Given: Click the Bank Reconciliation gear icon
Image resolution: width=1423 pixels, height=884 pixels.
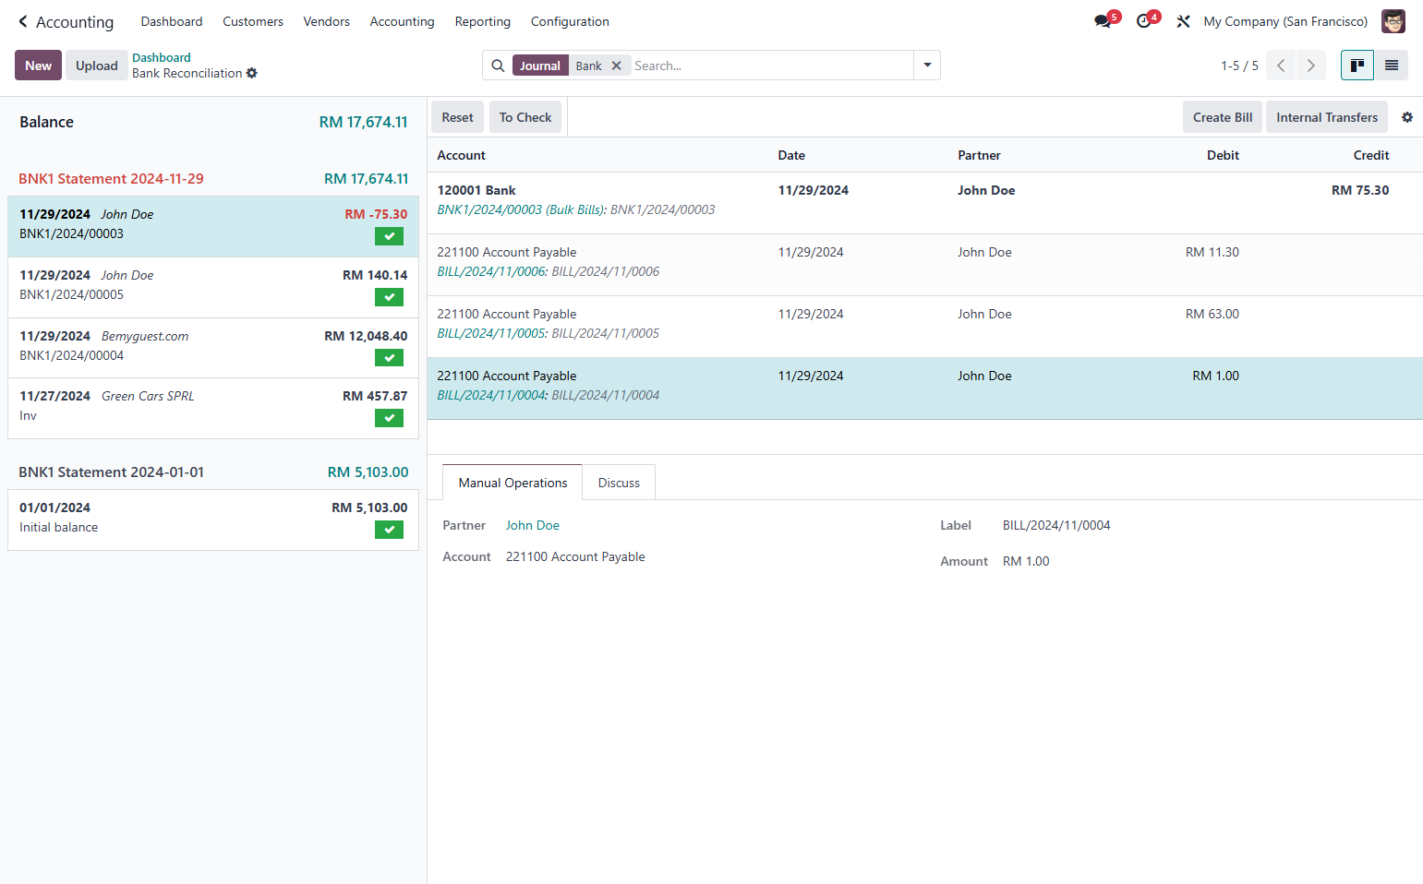Looking at the screenshot, I should coord(252,73).
